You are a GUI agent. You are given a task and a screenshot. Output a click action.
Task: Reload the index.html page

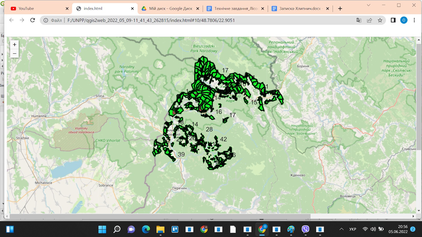pos(32,20)
